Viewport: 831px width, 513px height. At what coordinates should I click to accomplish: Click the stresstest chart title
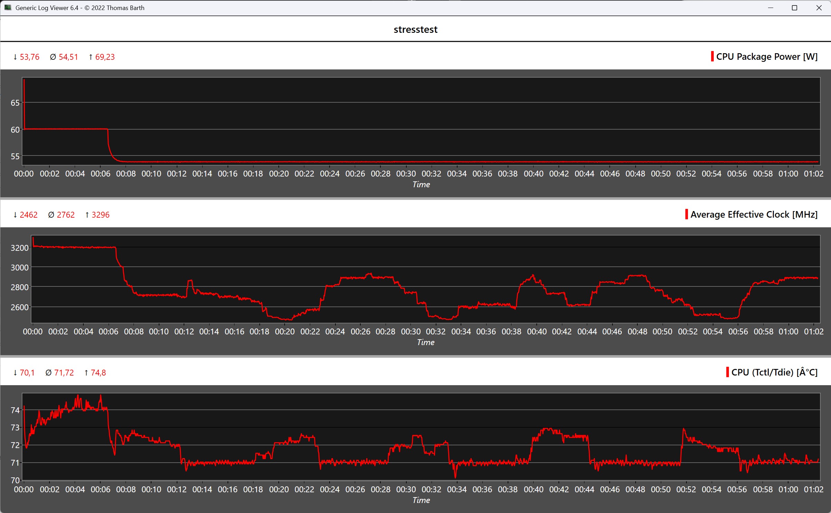click(x=415, y=30)
